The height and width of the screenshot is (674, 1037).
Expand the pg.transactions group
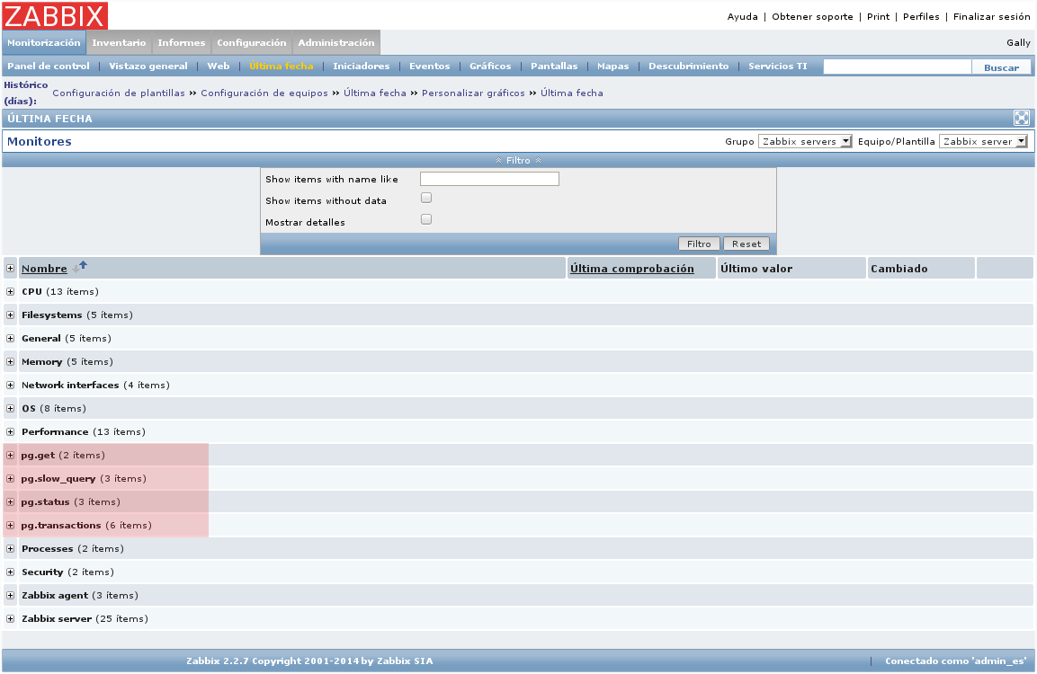tap(10, 526)
